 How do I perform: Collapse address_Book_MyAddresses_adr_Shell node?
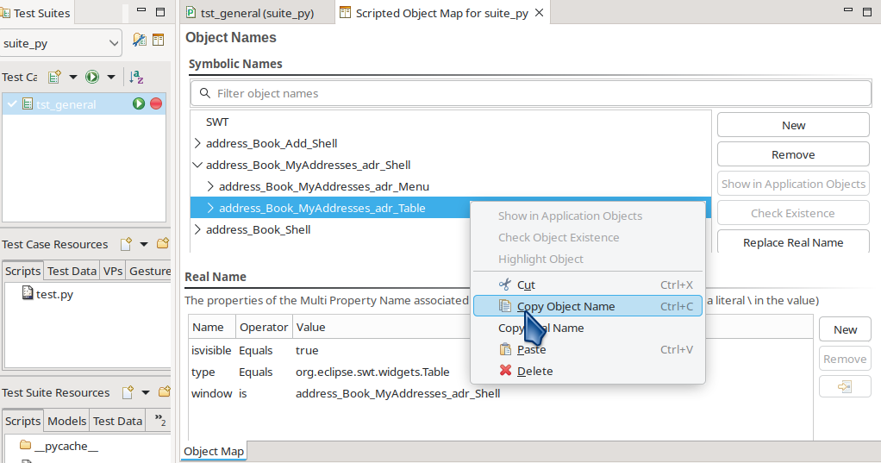[197, 165]
